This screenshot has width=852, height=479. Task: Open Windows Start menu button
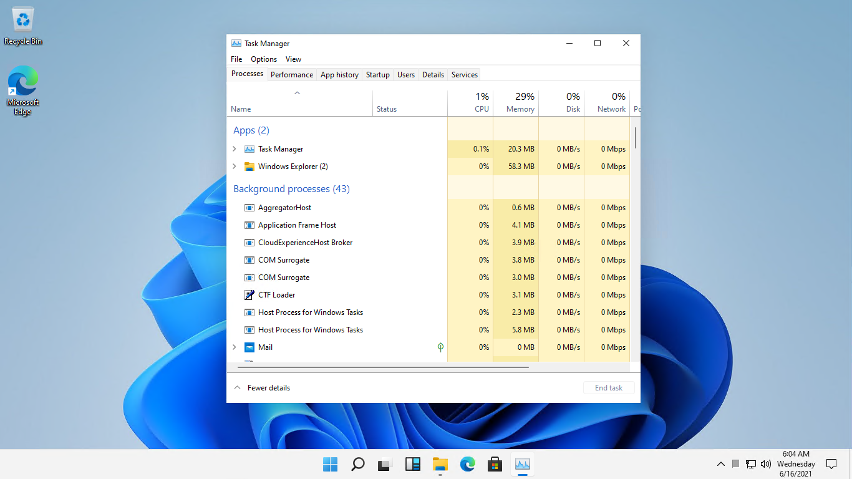[x=331, y=464]
